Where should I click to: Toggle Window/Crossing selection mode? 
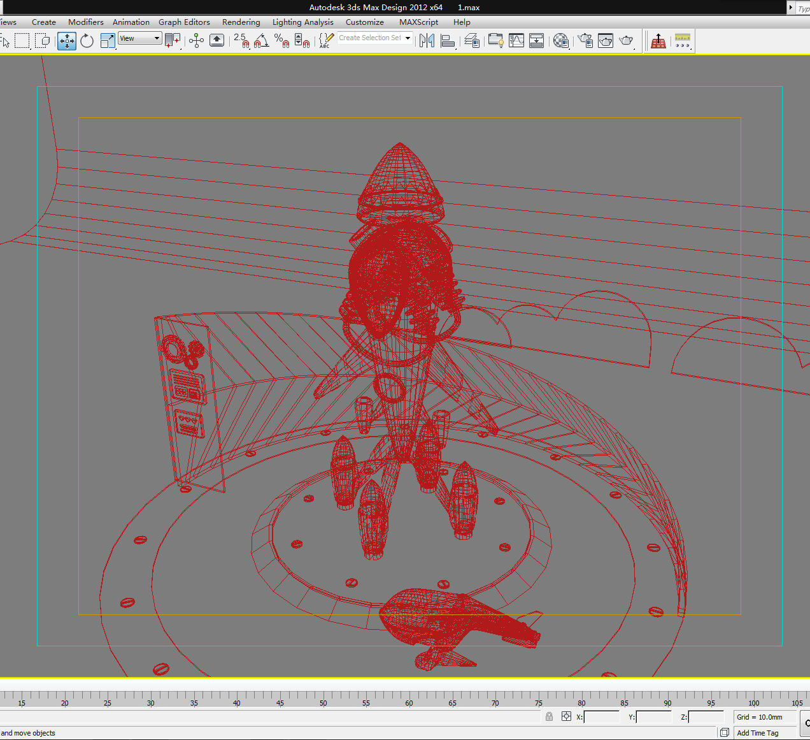coord(43,41)
